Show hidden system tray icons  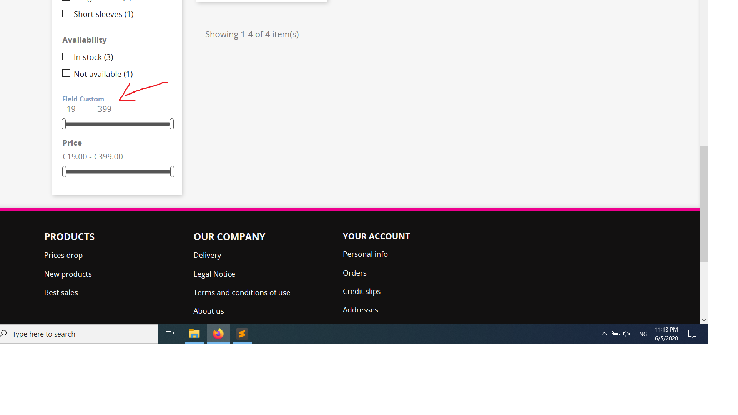[604, 334]
